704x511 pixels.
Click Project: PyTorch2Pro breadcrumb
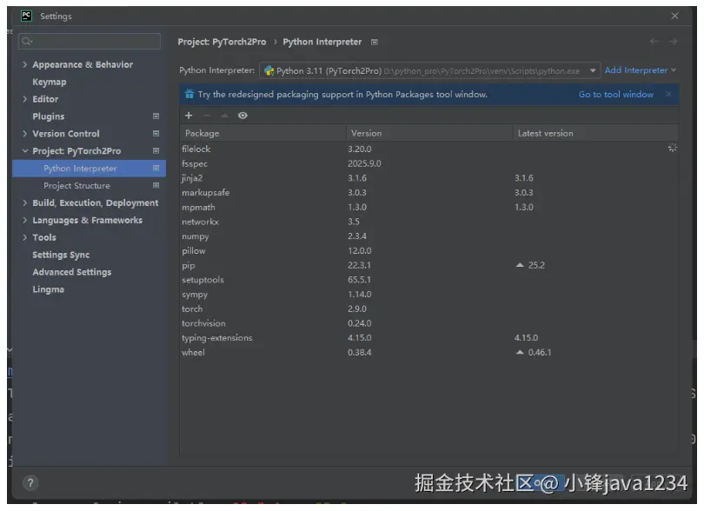222,42
